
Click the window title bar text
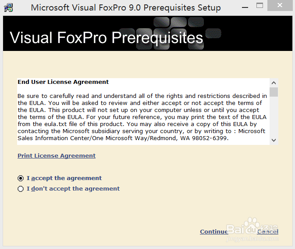[x=126, y=7]
